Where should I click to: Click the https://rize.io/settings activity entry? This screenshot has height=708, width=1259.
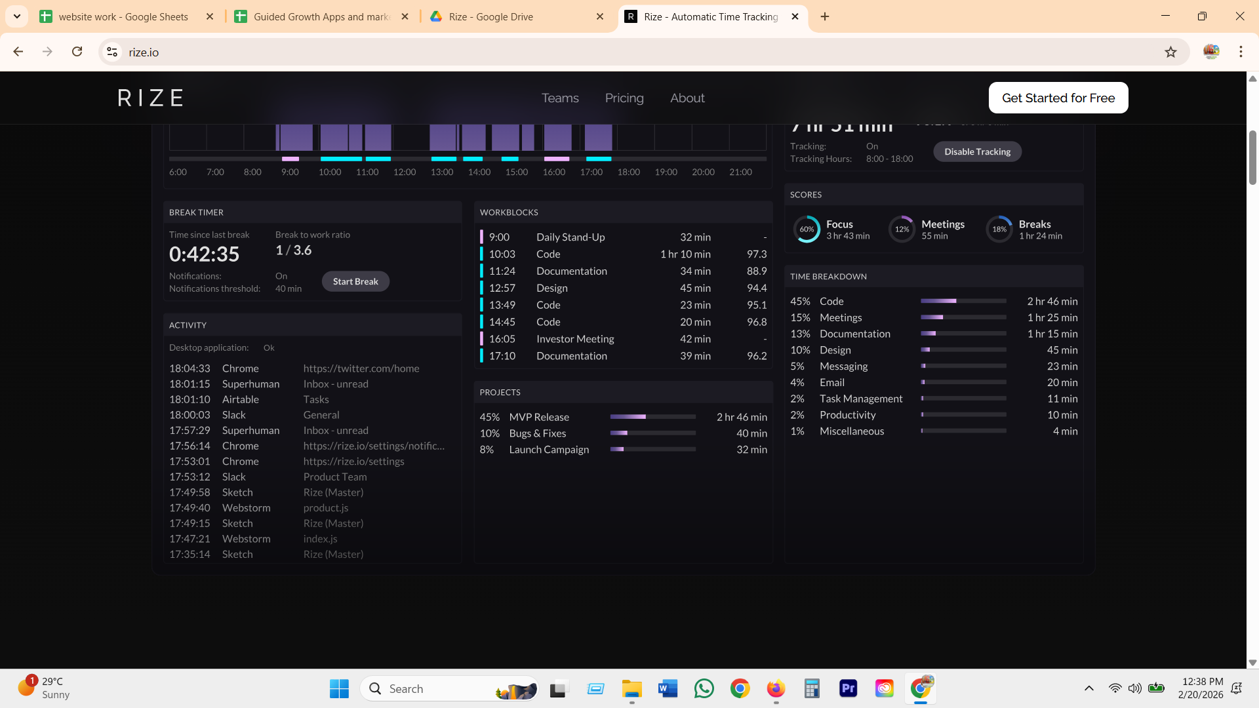pyautogui.click(x=354, y=462)
